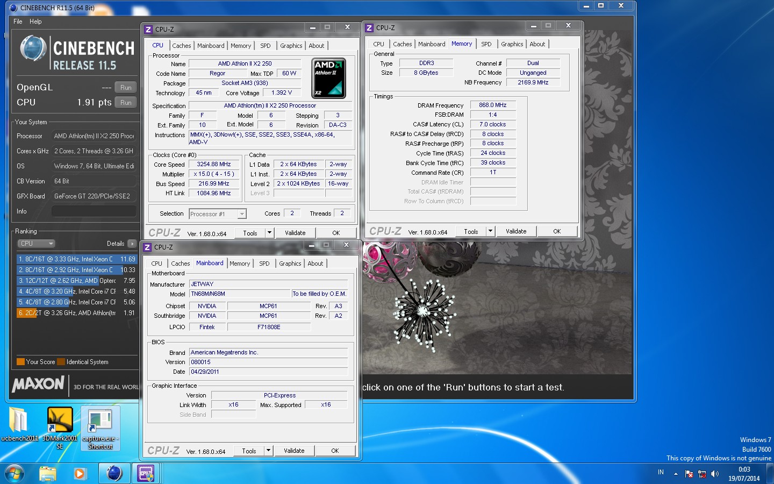This screenshot has height=484, width=774.
Task: Switch to SPD tab in Memory window
Action: pos(486,44)
